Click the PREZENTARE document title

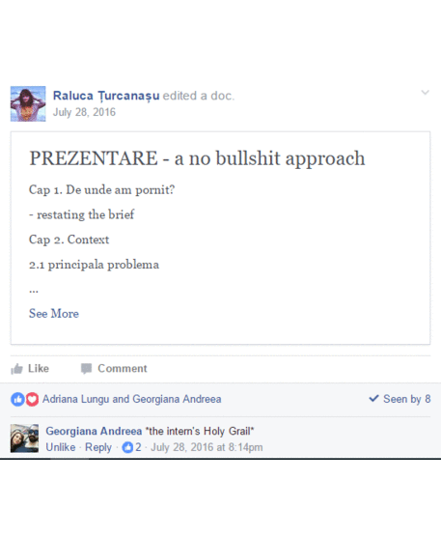coord(197,158)
